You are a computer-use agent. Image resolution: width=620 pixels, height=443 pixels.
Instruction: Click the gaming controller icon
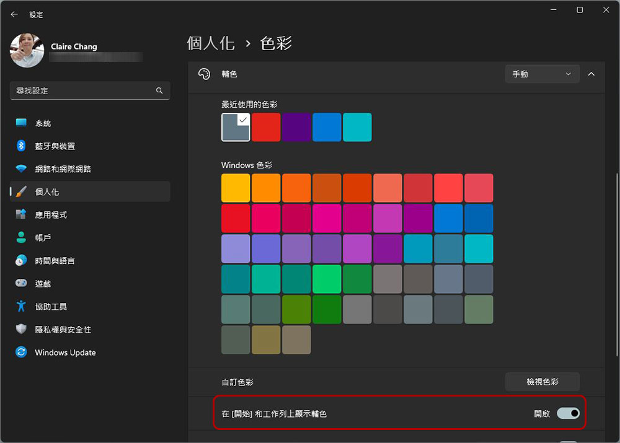point(21,283)
